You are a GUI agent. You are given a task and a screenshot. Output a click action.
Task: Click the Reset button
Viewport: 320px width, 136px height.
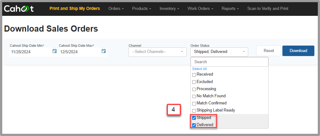269,51
